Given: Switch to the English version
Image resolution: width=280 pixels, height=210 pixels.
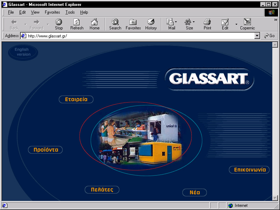Looking at the screenshot, I should coord(23,52).
